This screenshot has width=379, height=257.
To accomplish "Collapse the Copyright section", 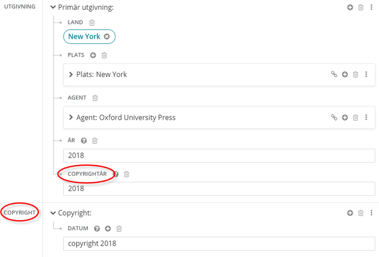I will click(53, 213).
